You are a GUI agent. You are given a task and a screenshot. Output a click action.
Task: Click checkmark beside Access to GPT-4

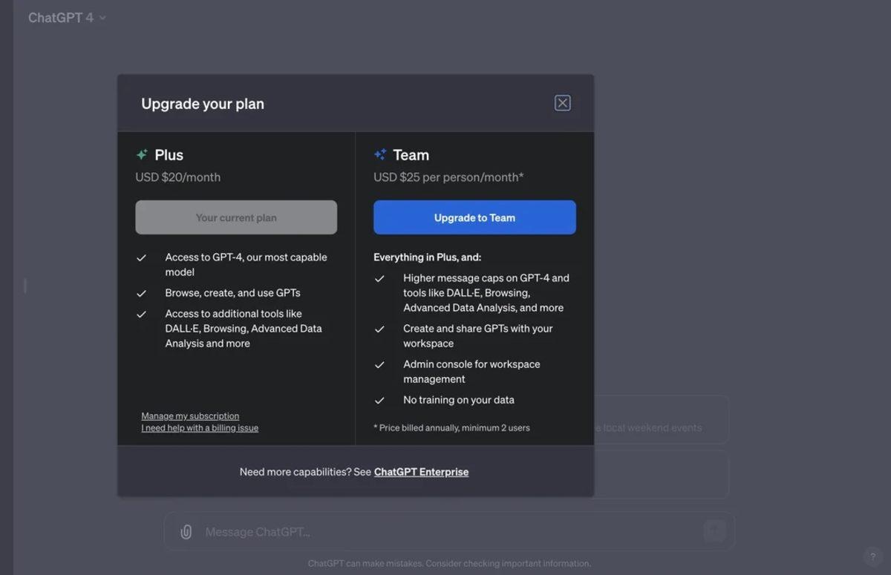tap(141, 258)
